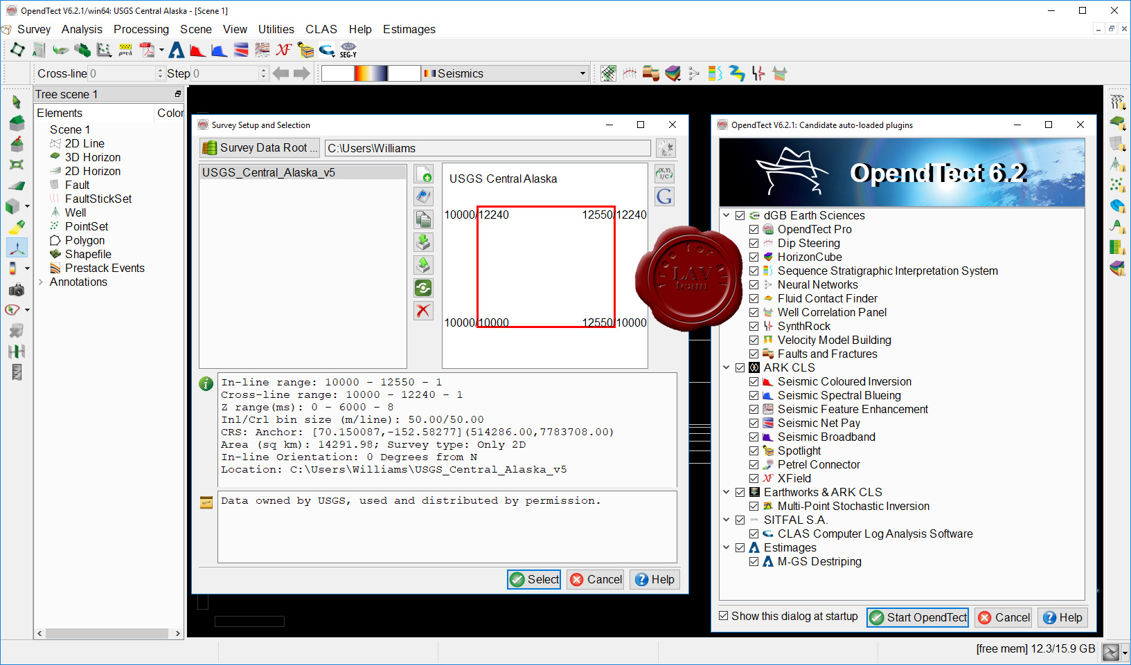Uncheck the Dip Steering plugin checkbox

click(x=754, y=244)
